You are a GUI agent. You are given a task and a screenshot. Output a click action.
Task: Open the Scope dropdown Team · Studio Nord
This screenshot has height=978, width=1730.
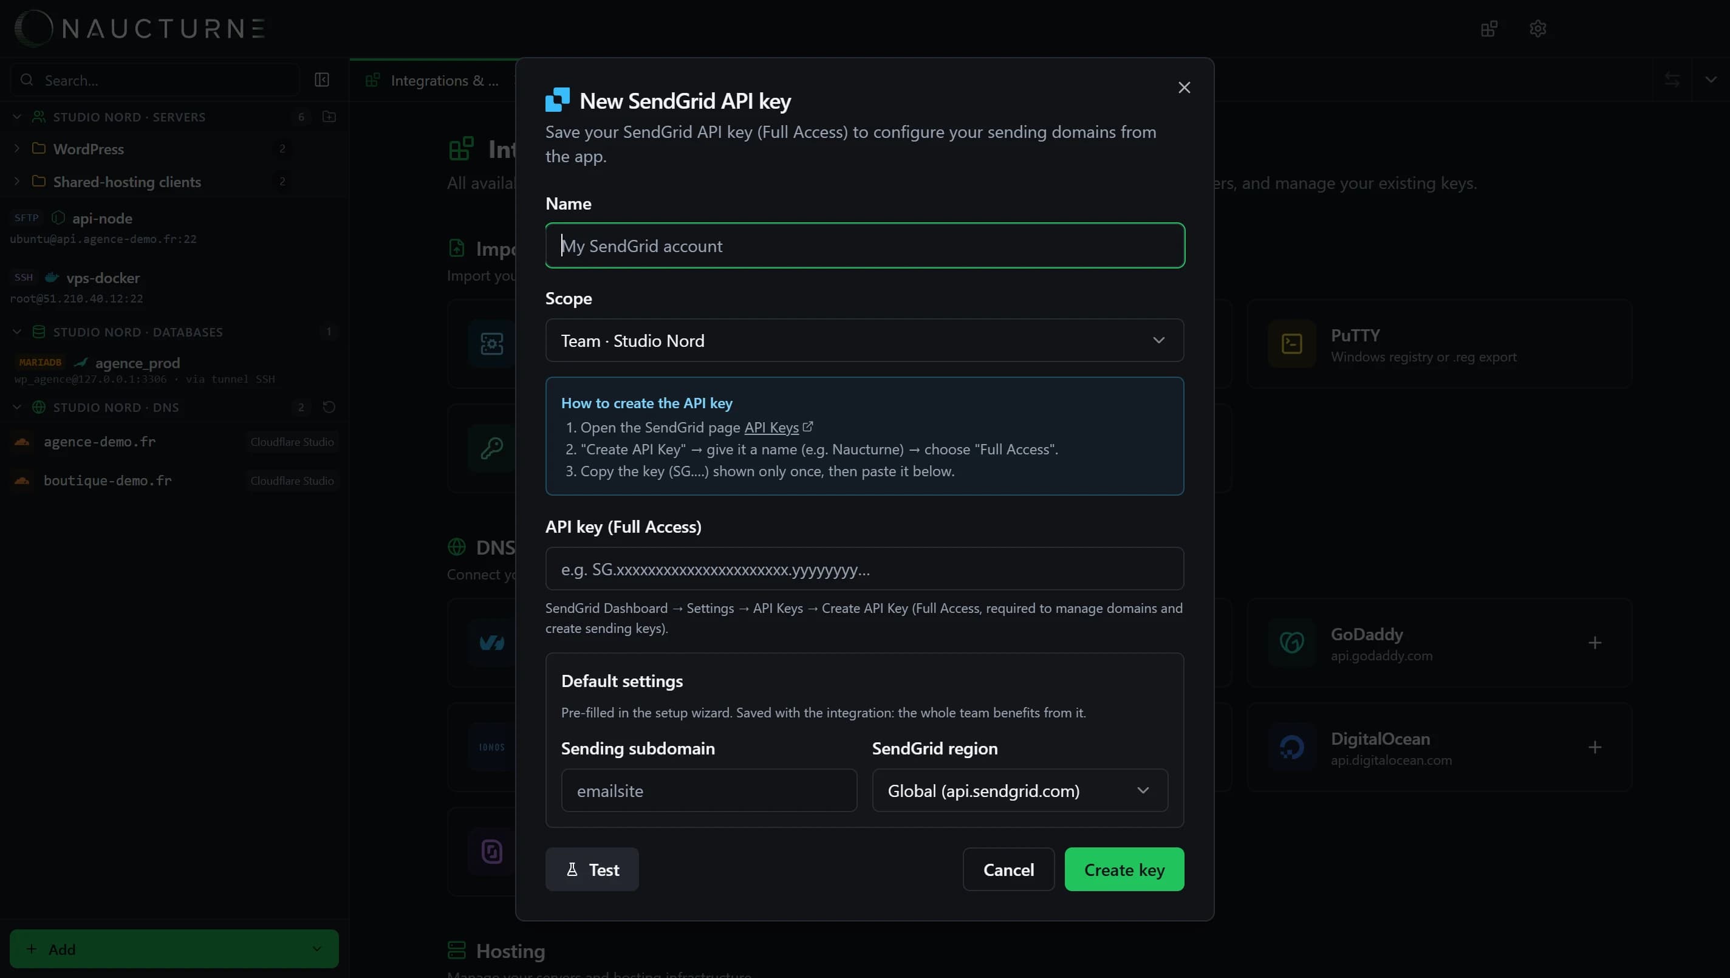click(x=865, y=341)
